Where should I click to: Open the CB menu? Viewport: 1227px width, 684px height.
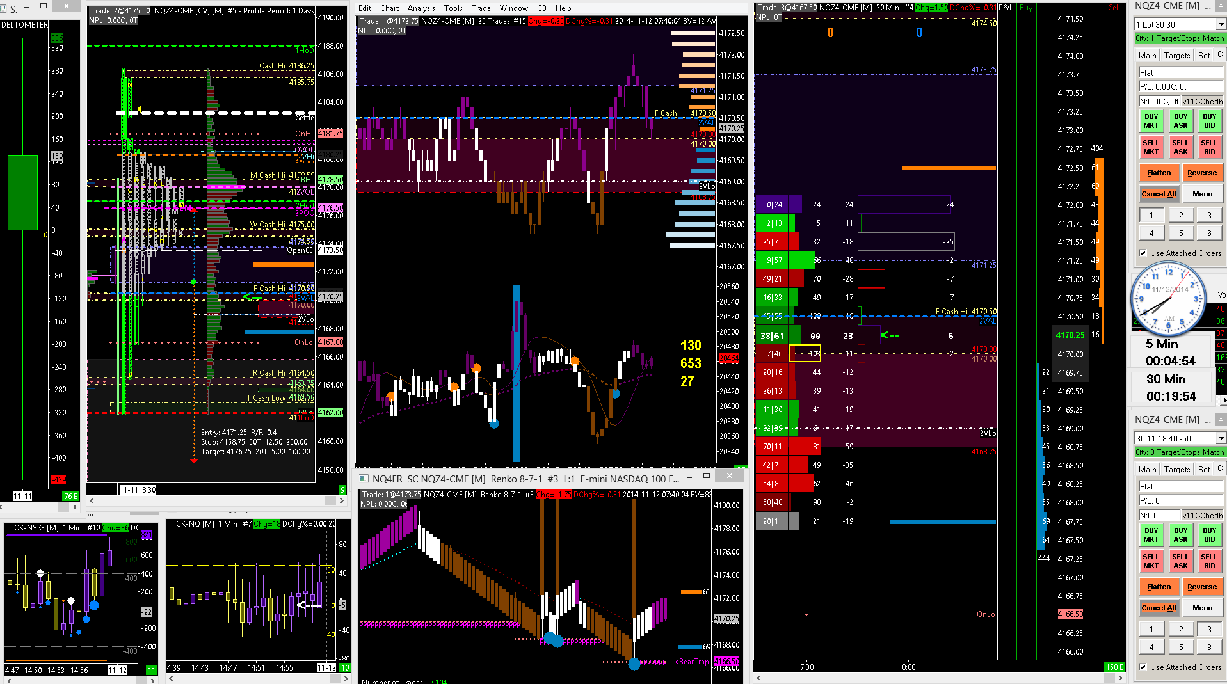[542, 8]
